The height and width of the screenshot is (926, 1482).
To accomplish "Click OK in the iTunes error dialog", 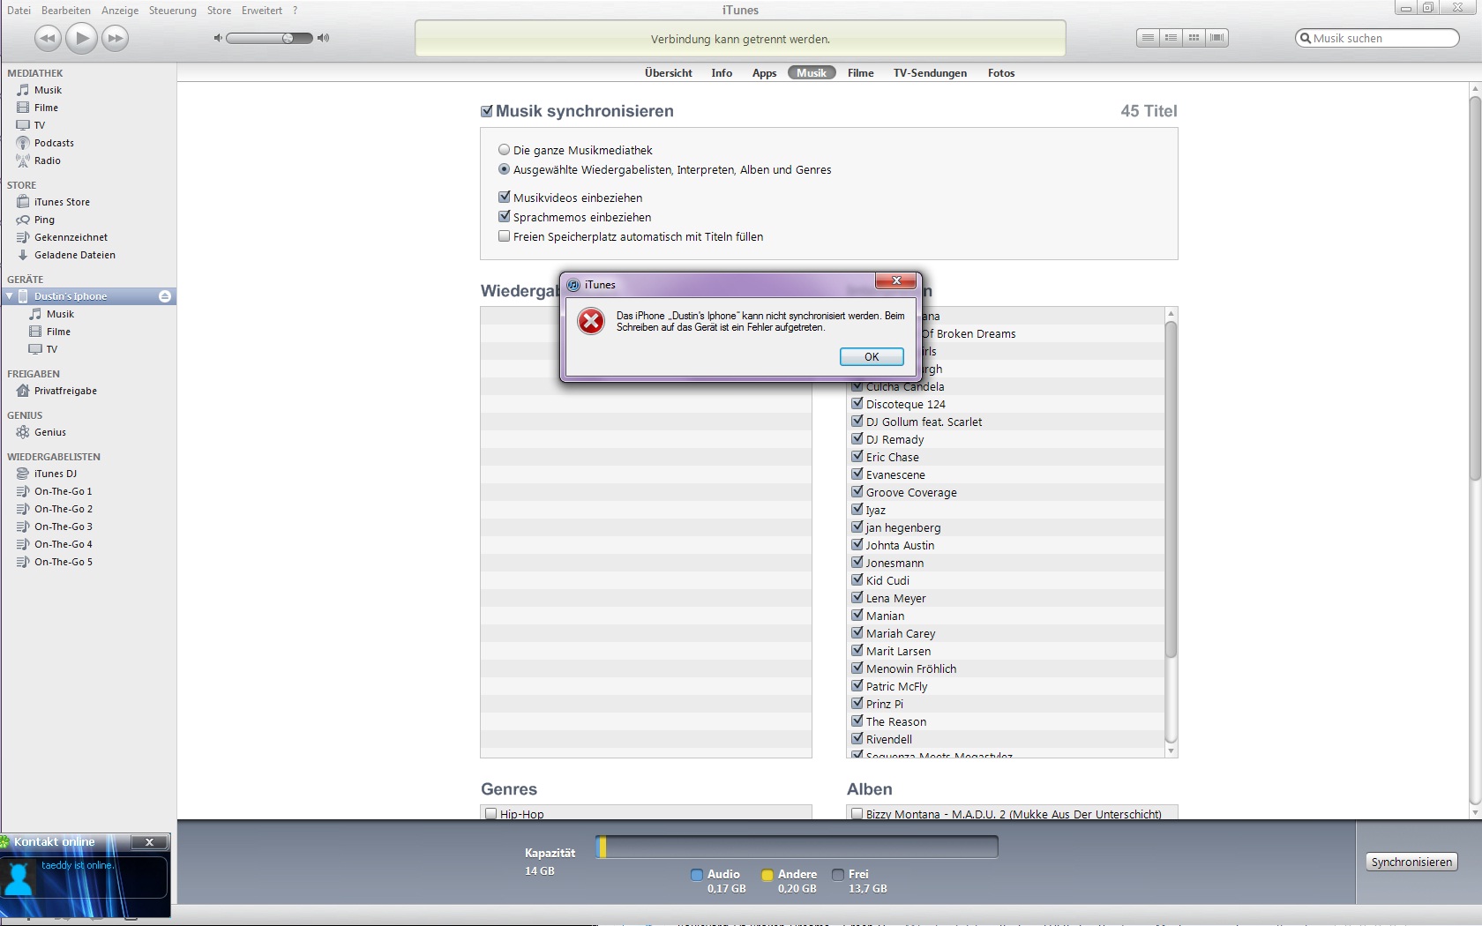I will [872, 356].
